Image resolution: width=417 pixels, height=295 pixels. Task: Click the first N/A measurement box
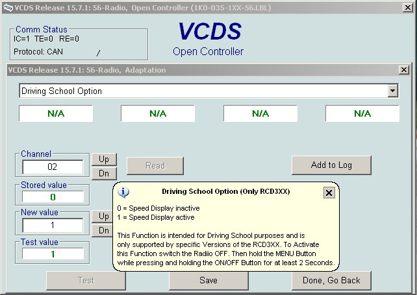click(56, 113)
